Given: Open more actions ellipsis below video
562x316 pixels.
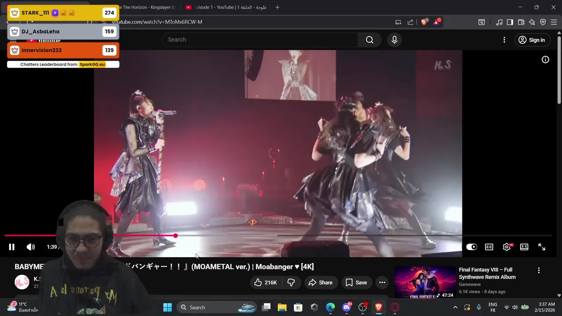Looking at the screenshot, I should click(x=382, y=283).
